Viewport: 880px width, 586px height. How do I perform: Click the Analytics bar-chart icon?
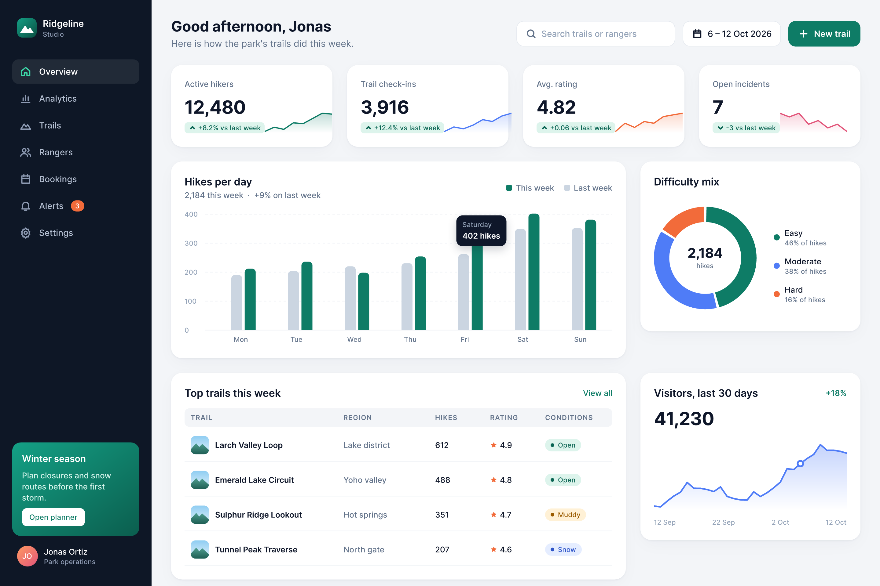(25, 98)
